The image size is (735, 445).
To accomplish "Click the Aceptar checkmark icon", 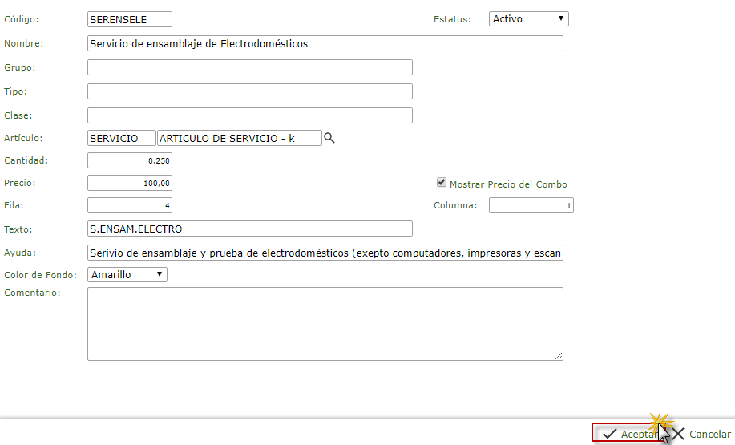I will pyautogui.click(x=610, y=434).
